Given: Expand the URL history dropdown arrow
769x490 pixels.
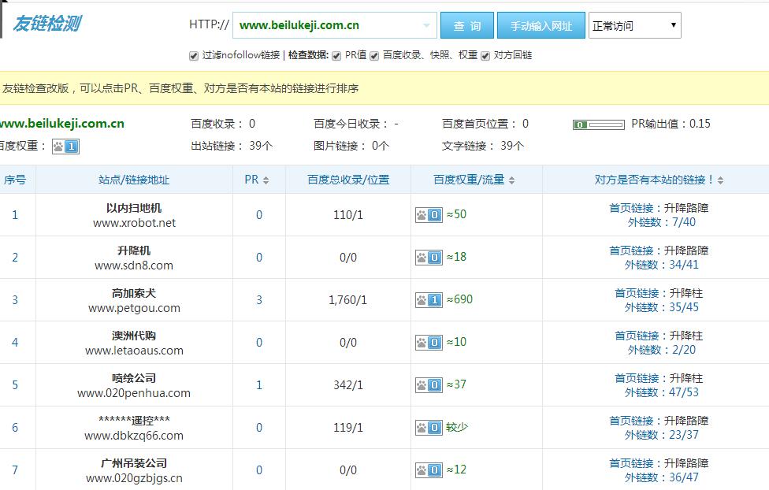Looking at the screenshot, I should (427, 25).
